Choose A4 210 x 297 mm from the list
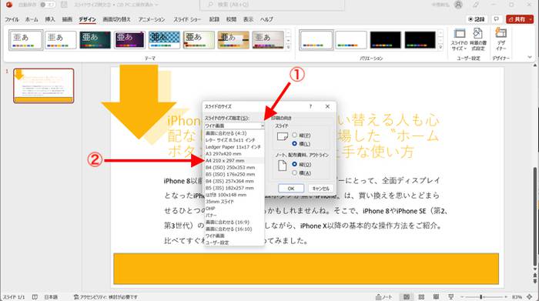Viewport: 539px width, 301px height. tap(234, 160)
